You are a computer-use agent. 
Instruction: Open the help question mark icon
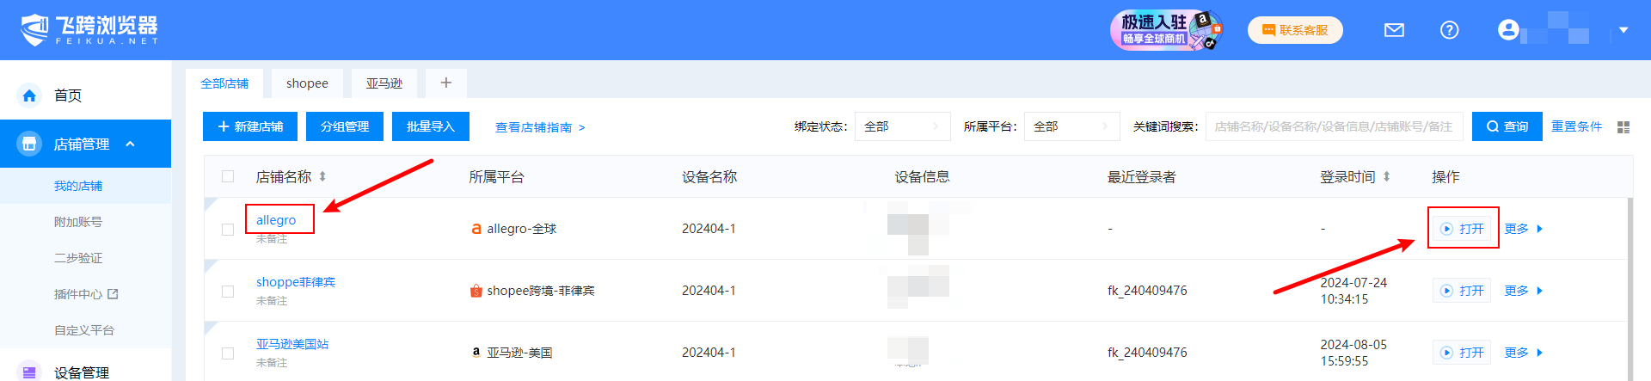coord(1449,30)
